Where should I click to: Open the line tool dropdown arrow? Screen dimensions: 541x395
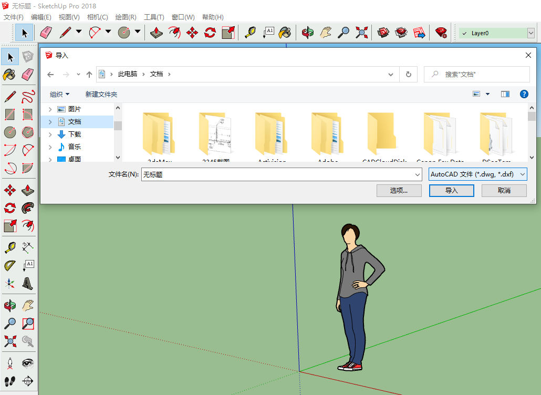pyautogui.click(x=79, y=32)
